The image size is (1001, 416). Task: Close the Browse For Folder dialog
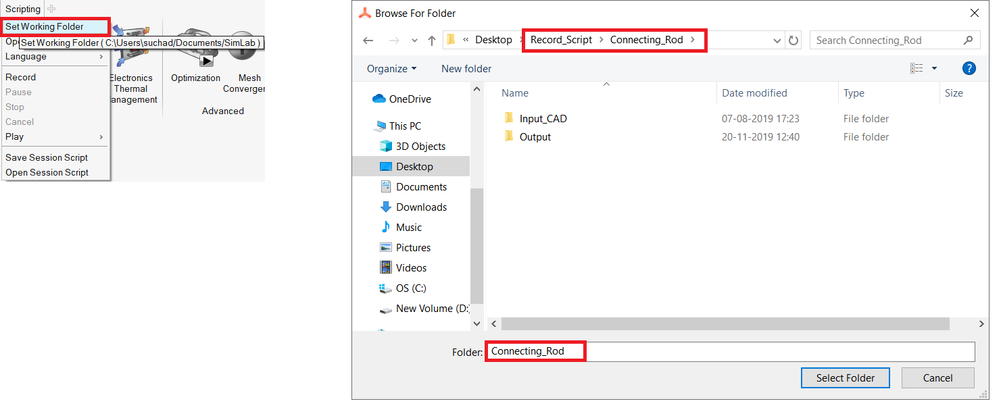pyautogui.click(x=974, y=13)
